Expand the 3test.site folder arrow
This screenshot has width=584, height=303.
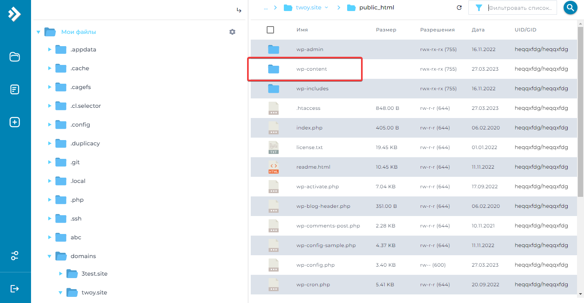tap(61, 274)
